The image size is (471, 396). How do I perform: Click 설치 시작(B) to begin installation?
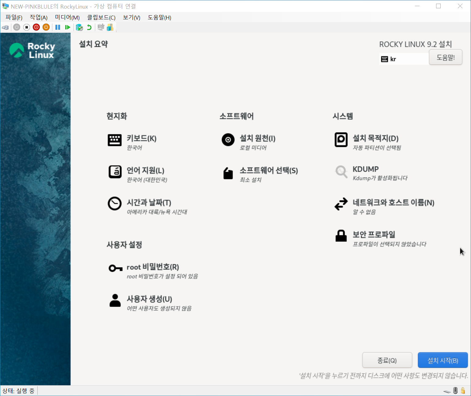443,360
